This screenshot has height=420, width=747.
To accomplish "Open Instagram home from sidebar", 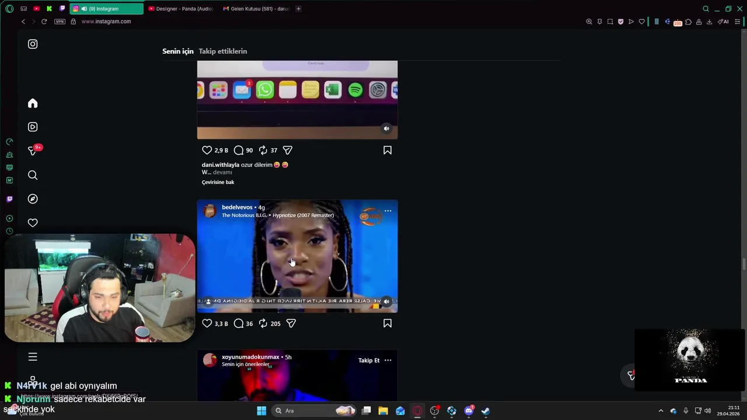I will click(33, 103).
